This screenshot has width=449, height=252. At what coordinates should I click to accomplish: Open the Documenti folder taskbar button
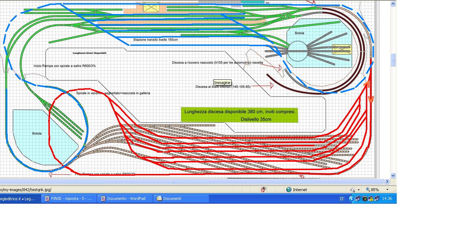[182, 198]
